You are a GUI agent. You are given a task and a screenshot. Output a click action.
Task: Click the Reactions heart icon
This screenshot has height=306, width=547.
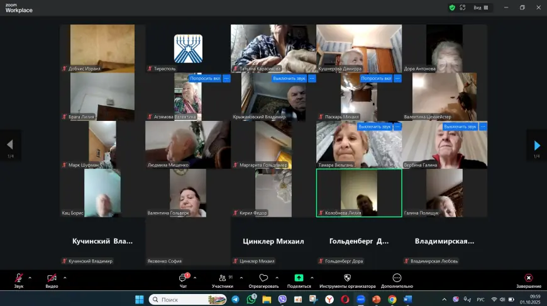pyautogui.click(x=263, y=278)
